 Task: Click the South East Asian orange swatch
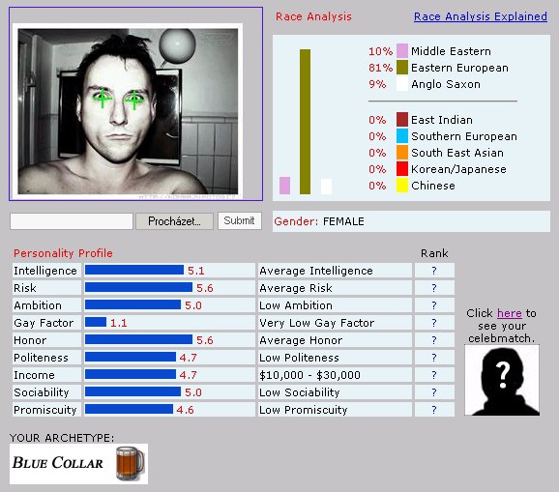pyautogui.click(x=402, y=153)
